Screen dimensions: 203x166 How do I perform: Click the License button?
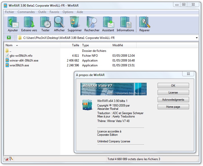173,93
